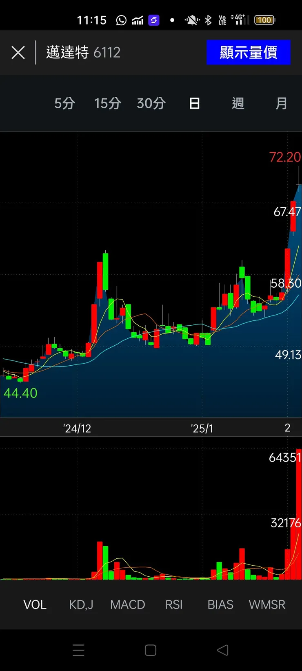Select the 日 daily timeframe
302x671 pixels.
[x=195, y=103]
